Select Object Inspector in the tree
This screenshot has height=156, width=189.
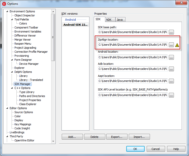tap(25, 15)
